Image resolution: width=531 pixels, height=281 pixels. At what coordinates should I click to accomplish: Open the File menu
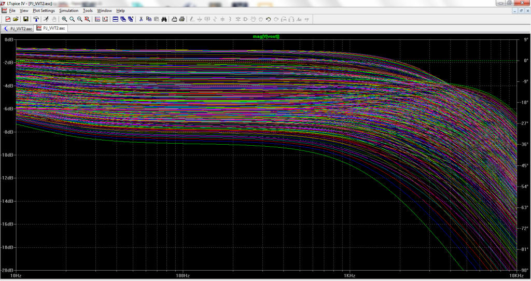point(12,10)
